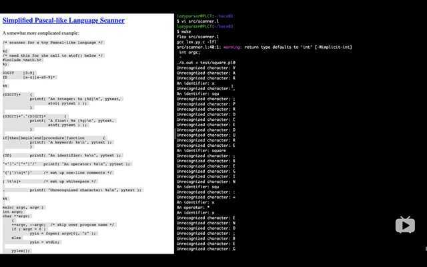Viewport: 427px width, 267px height.
Task: Click the 'main( argc, argv )' code line
Action: point(24,208)
